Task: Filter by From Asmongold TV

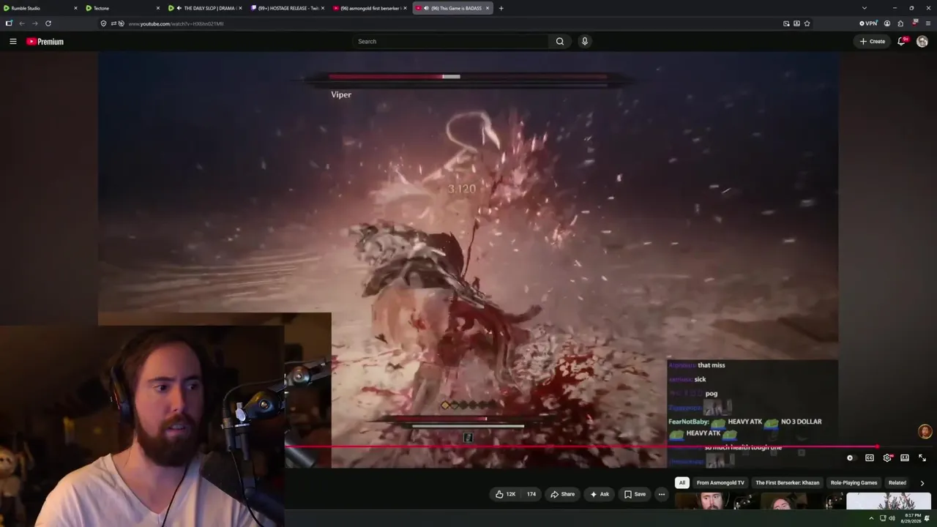Action: click(x=720, y=483)
